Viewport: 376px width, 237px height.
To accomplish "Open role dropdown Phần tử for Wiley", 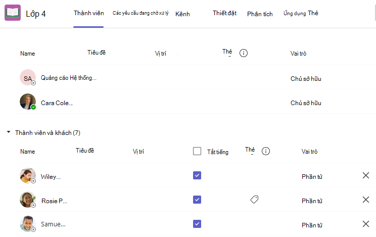I will [312, 177].
